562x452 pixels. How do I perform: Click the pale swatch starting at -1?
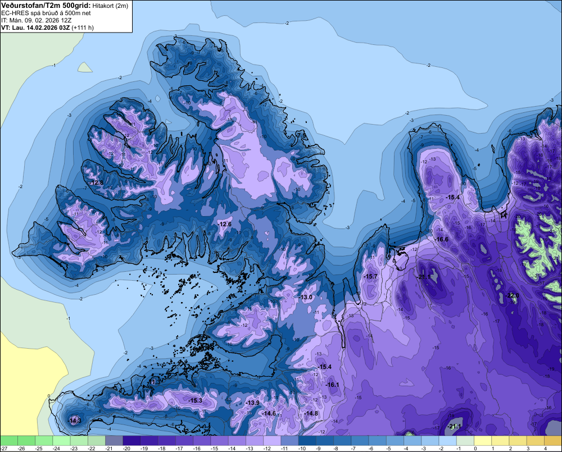pyautogui.click(x=465, y=440)
